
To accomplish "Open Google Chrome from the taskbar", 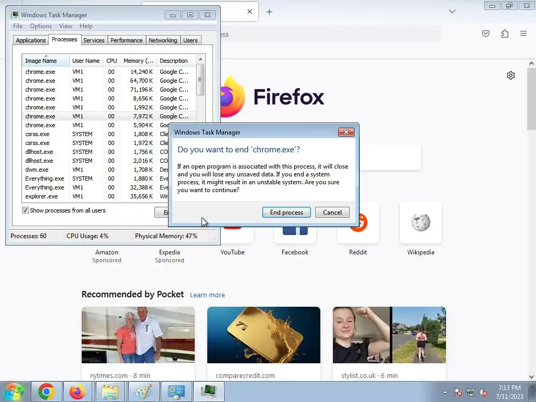I will click(47, 392).
